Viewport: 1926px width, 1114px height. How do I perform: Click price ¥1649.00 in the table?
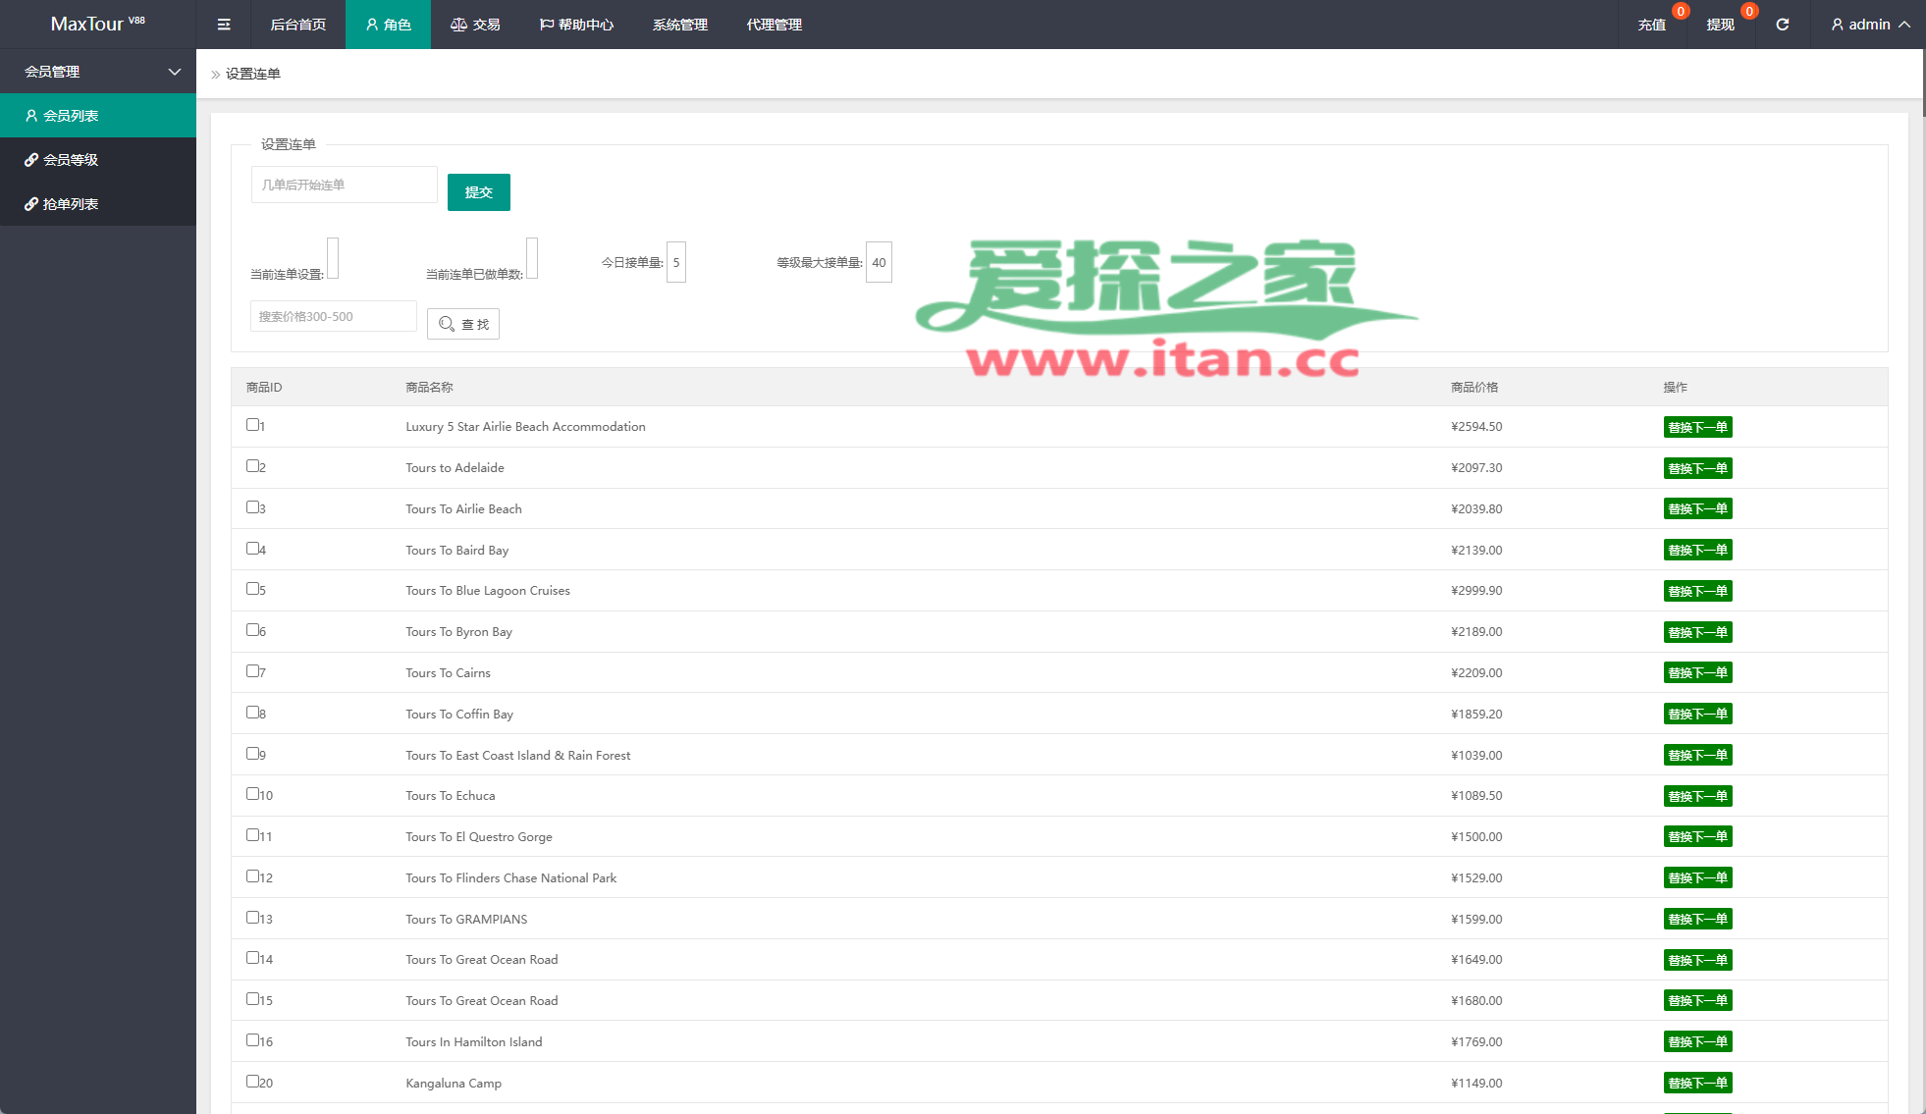[1476, 960]
